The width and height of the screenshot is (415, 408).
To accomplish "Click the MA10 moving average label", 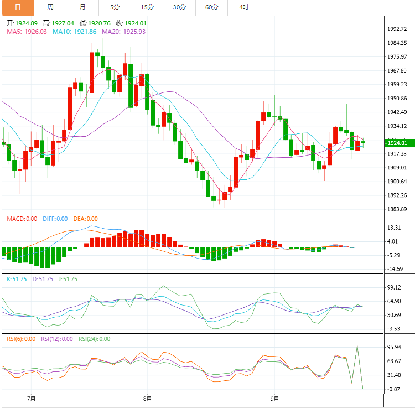I will [x=74, y=32].
